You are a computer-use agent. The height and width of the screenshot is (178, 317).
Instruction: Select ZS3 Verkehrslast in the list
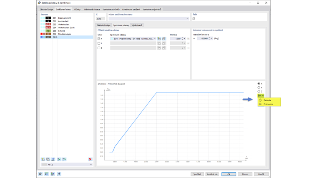[x=66, y=25]
